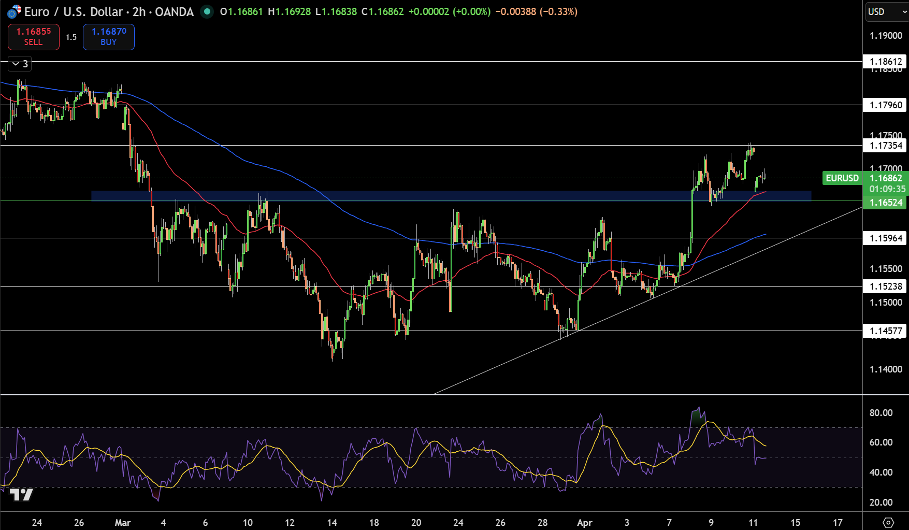Click the Apr label on time axis
This screenshot has height=530, width=909.
click(584, 523)
